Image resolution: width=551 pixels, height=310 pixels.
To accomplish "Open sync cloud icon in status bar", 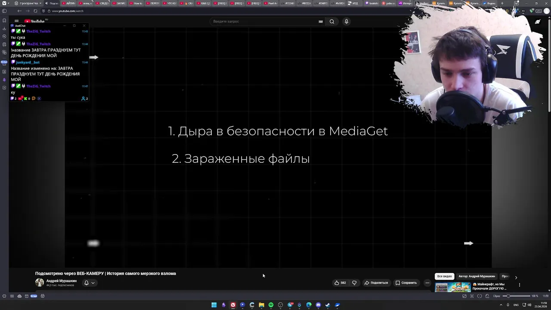I will 19,296.
